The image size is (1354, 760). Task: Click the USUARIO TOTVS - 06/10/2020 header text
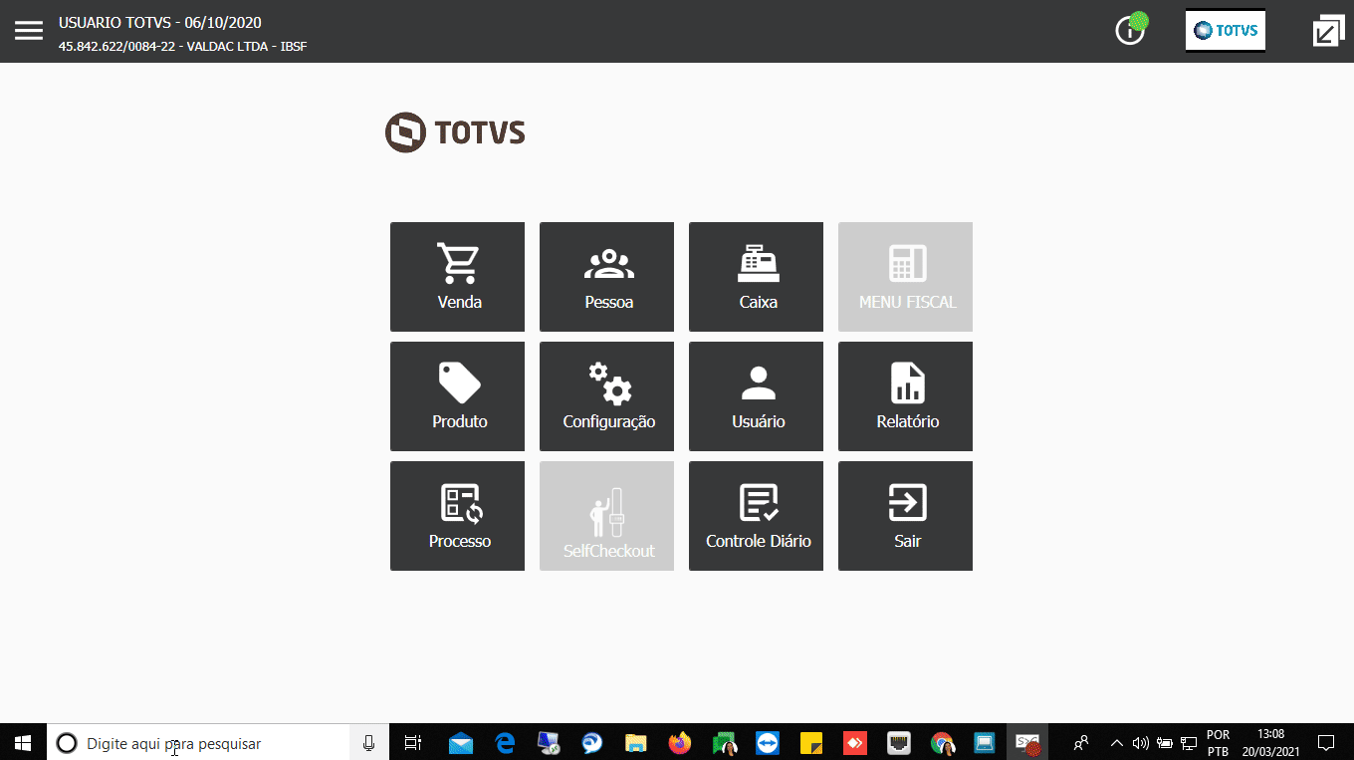click(160, 22)
